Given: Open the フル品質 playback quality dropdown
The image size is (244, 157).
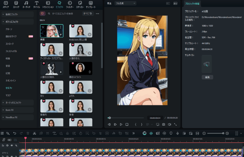Looking at the screenshot, I should point(125,3).
